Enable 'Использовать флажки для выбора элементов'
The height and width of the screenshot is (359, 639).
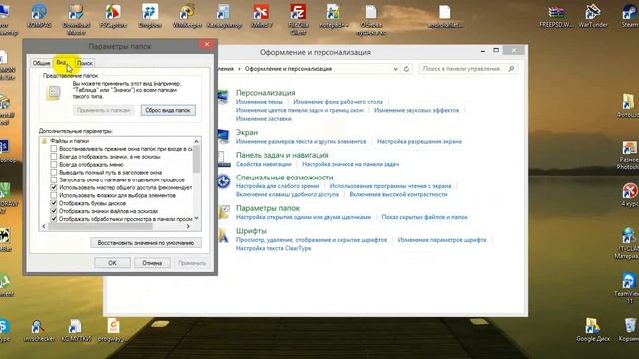coord(53,195)
